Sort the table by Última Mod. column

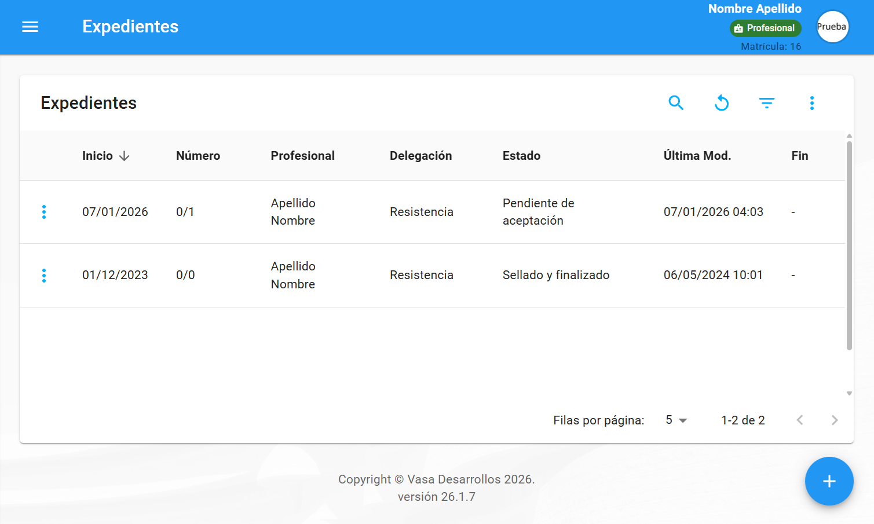697,155
